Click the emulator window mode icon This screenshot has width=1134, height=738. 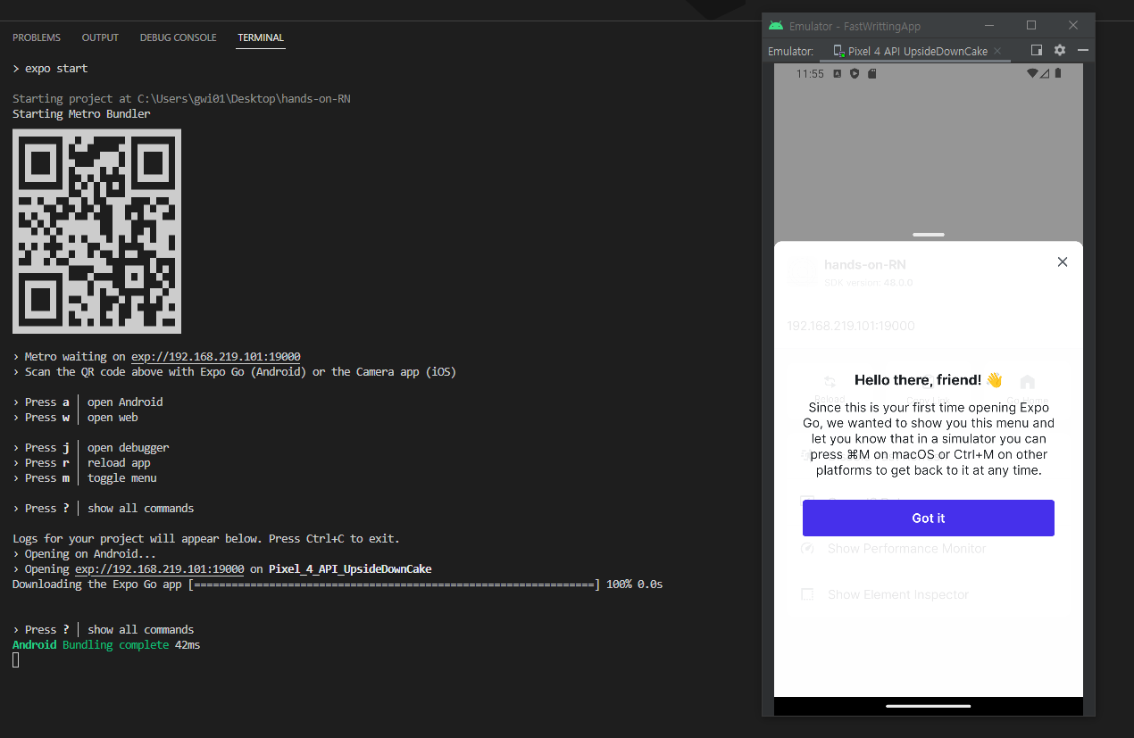pos(1037,51)
